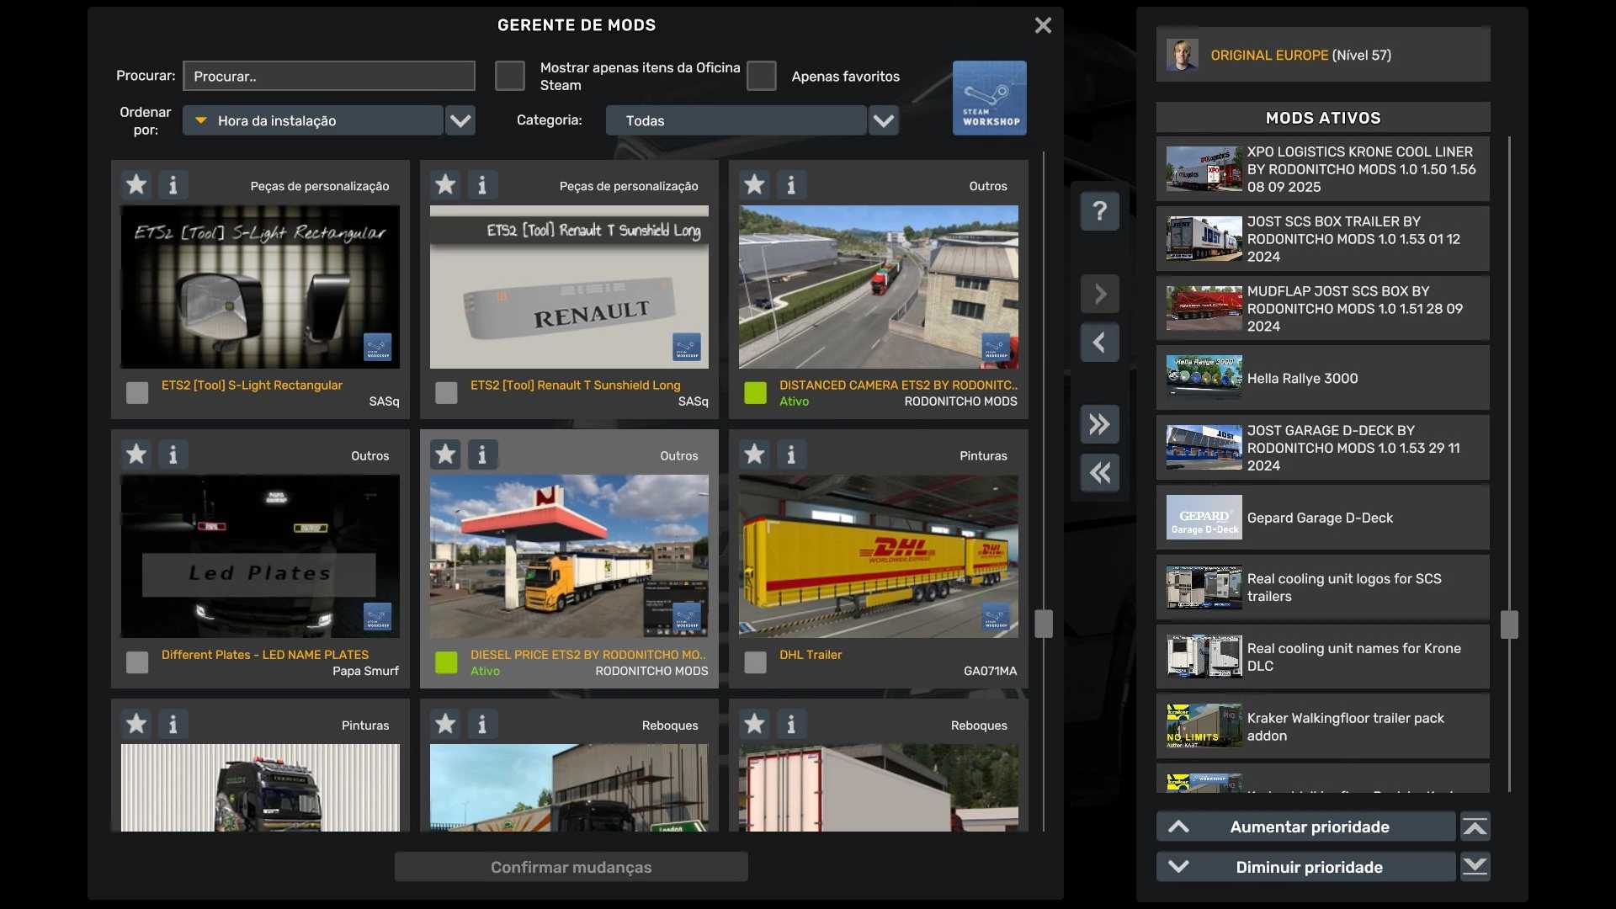Image resolution: width=1616 pixels, height=909 pixels.
Task: Enable Steam Workshop items only checkbox
Action: click(x=509, y=76)
